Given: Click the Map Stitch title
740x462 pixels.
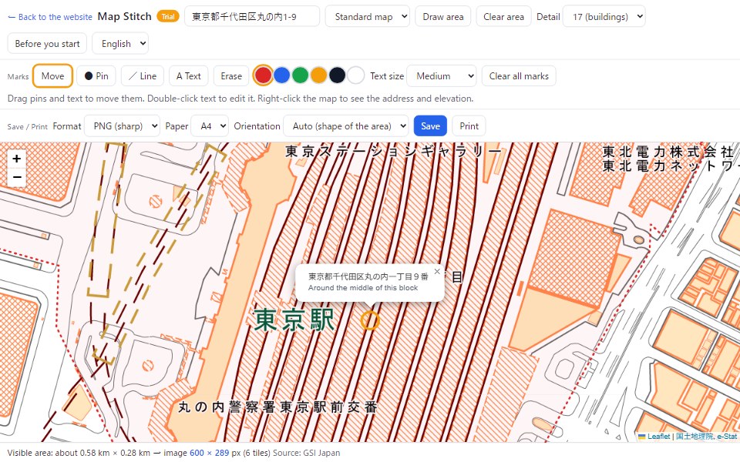Looking at the screenshot, I should pyautogui.click(x=125, y=16).
